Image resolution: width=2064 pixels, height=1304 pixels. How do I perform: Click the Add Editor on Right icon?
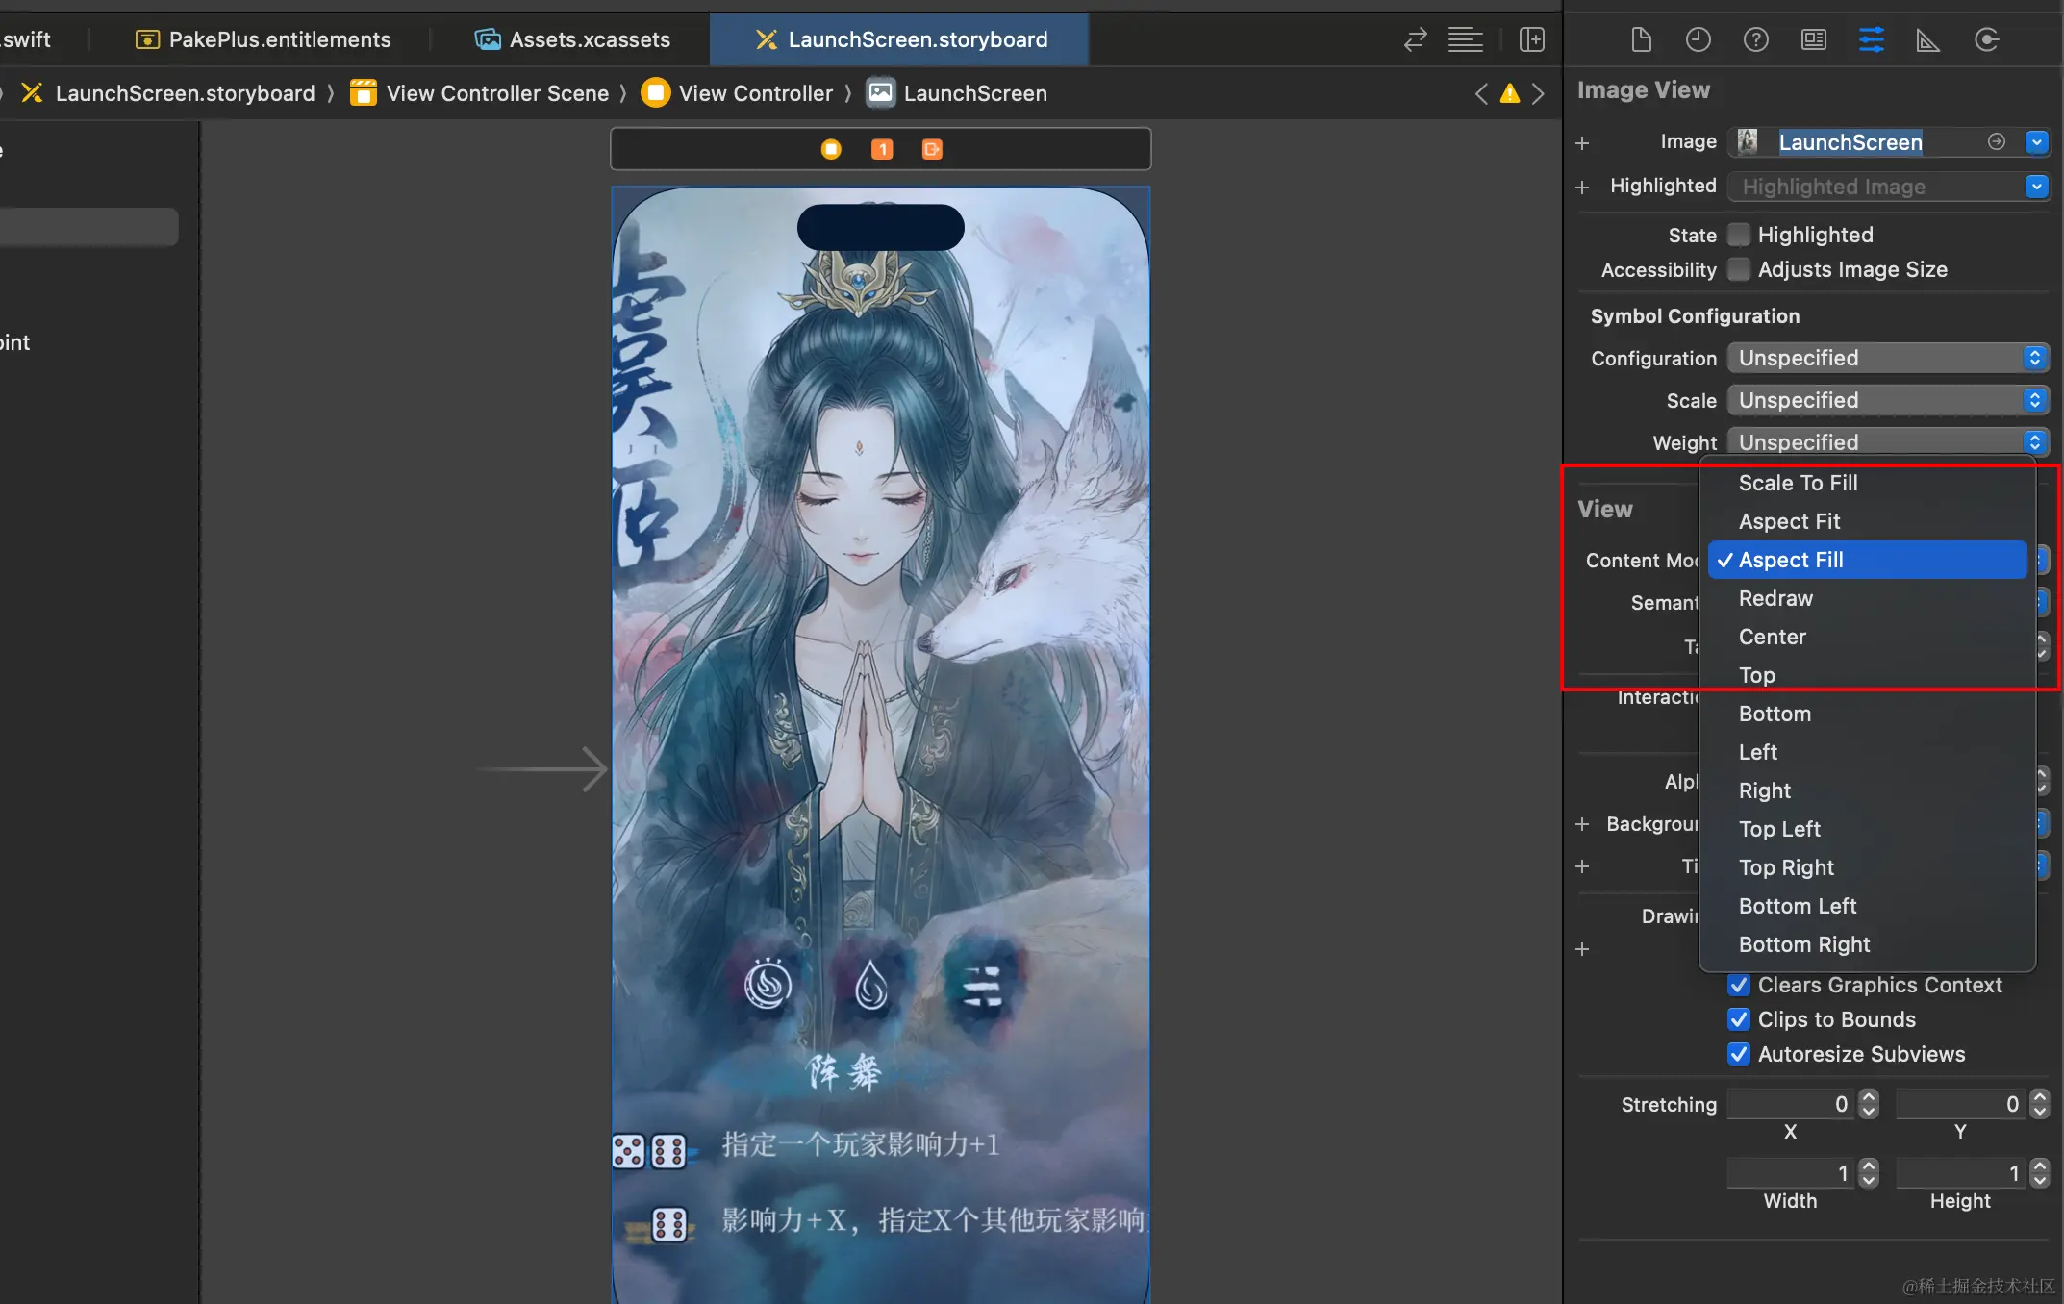pos(1532,39)
